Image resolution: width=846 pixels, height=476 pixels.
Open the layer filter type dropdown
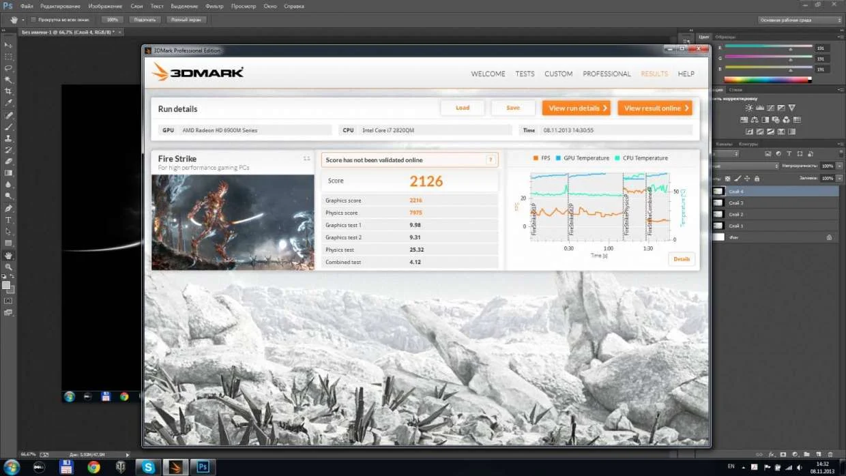[x=727, y=153]
